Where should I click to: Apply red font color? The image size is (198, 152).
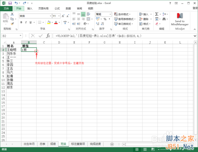point(56,22)
